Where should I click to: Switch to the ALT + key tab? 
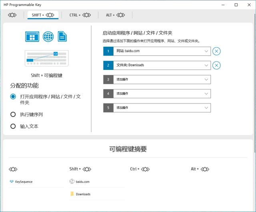115,15
